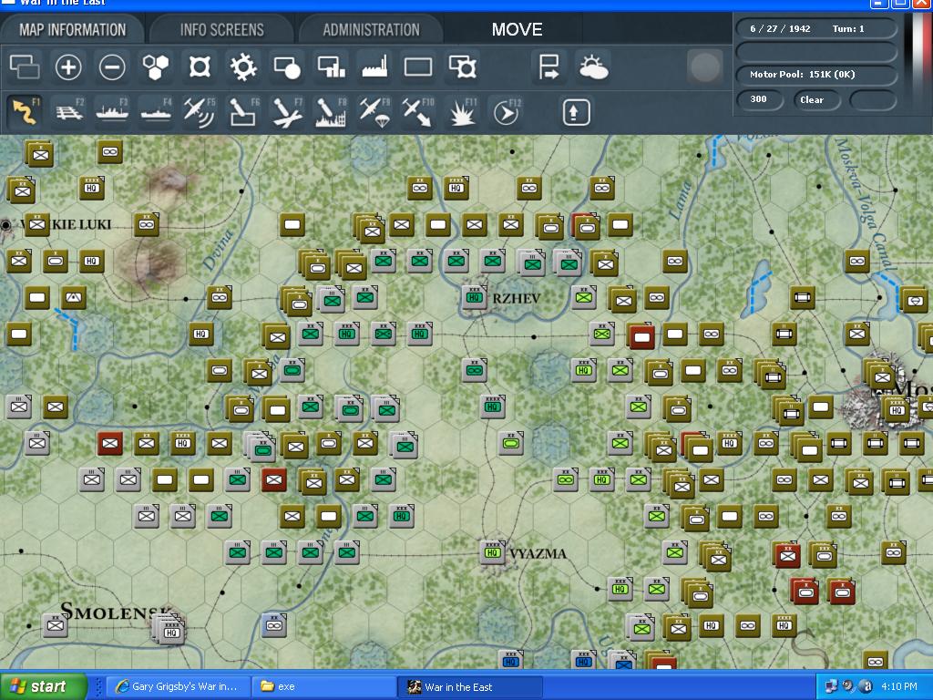Select the HQ stack at Smolensk

(x=169, y=629)
